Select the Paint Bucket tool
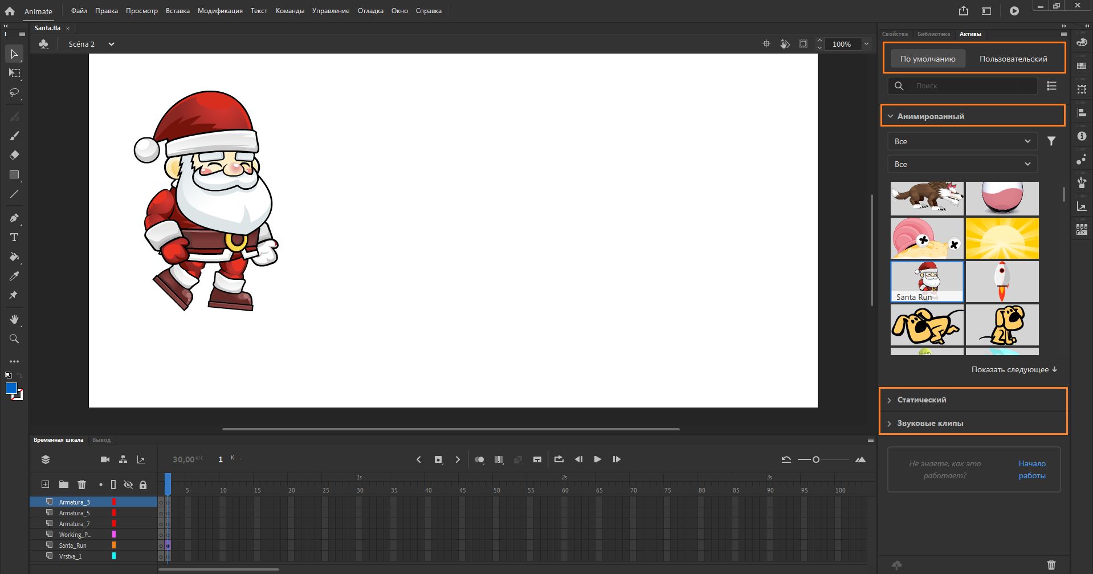The width and height of the screenshot is (1093, 574). (x=14, y=257)
